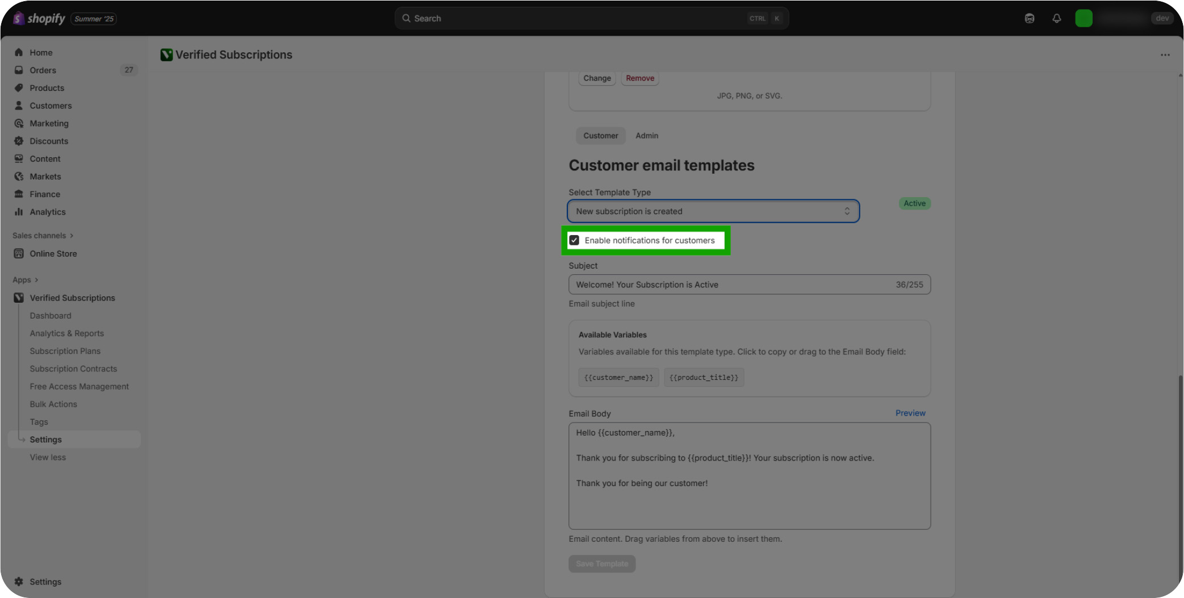Viewport: 1184px width, 598px height.
Task: Click the Verified Subscriptions sidebar app icon
Action: point(19,298)
